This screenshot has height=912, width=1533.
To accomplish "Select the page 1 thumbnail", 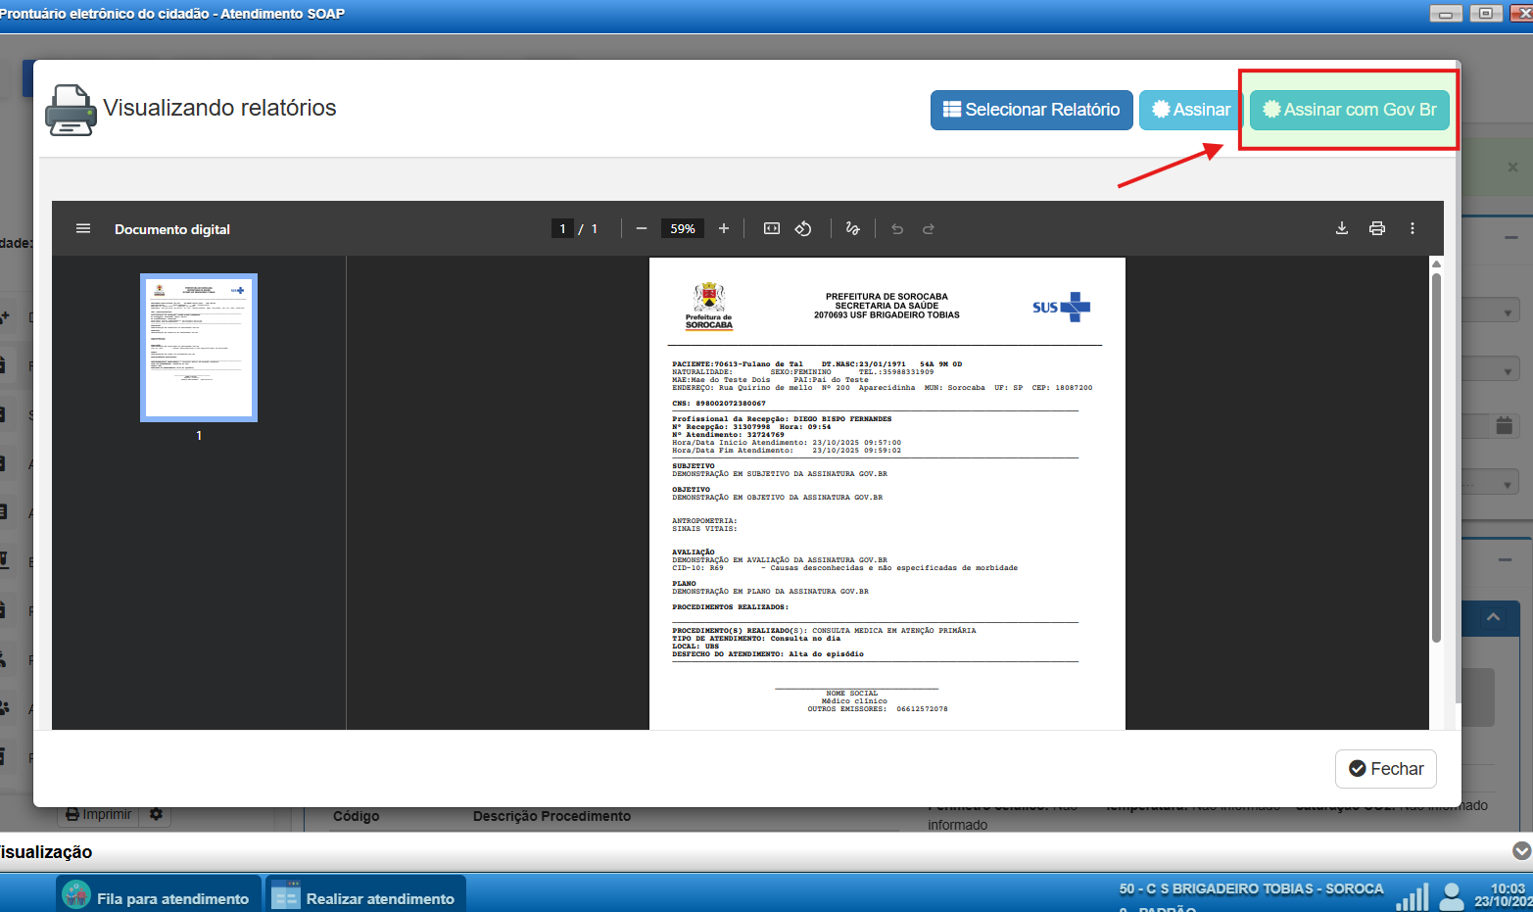I will pyautogui.click(x=199, y=348).
